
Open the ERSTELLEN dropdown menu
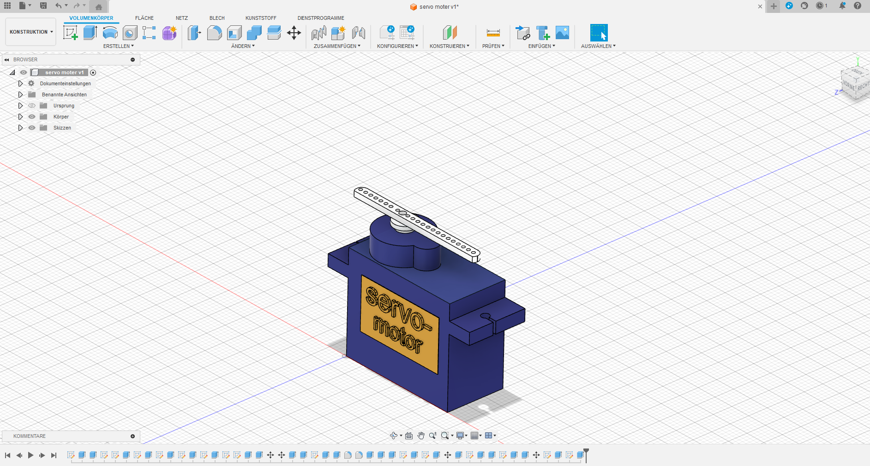pyautogui.click(x=119, y=46)
